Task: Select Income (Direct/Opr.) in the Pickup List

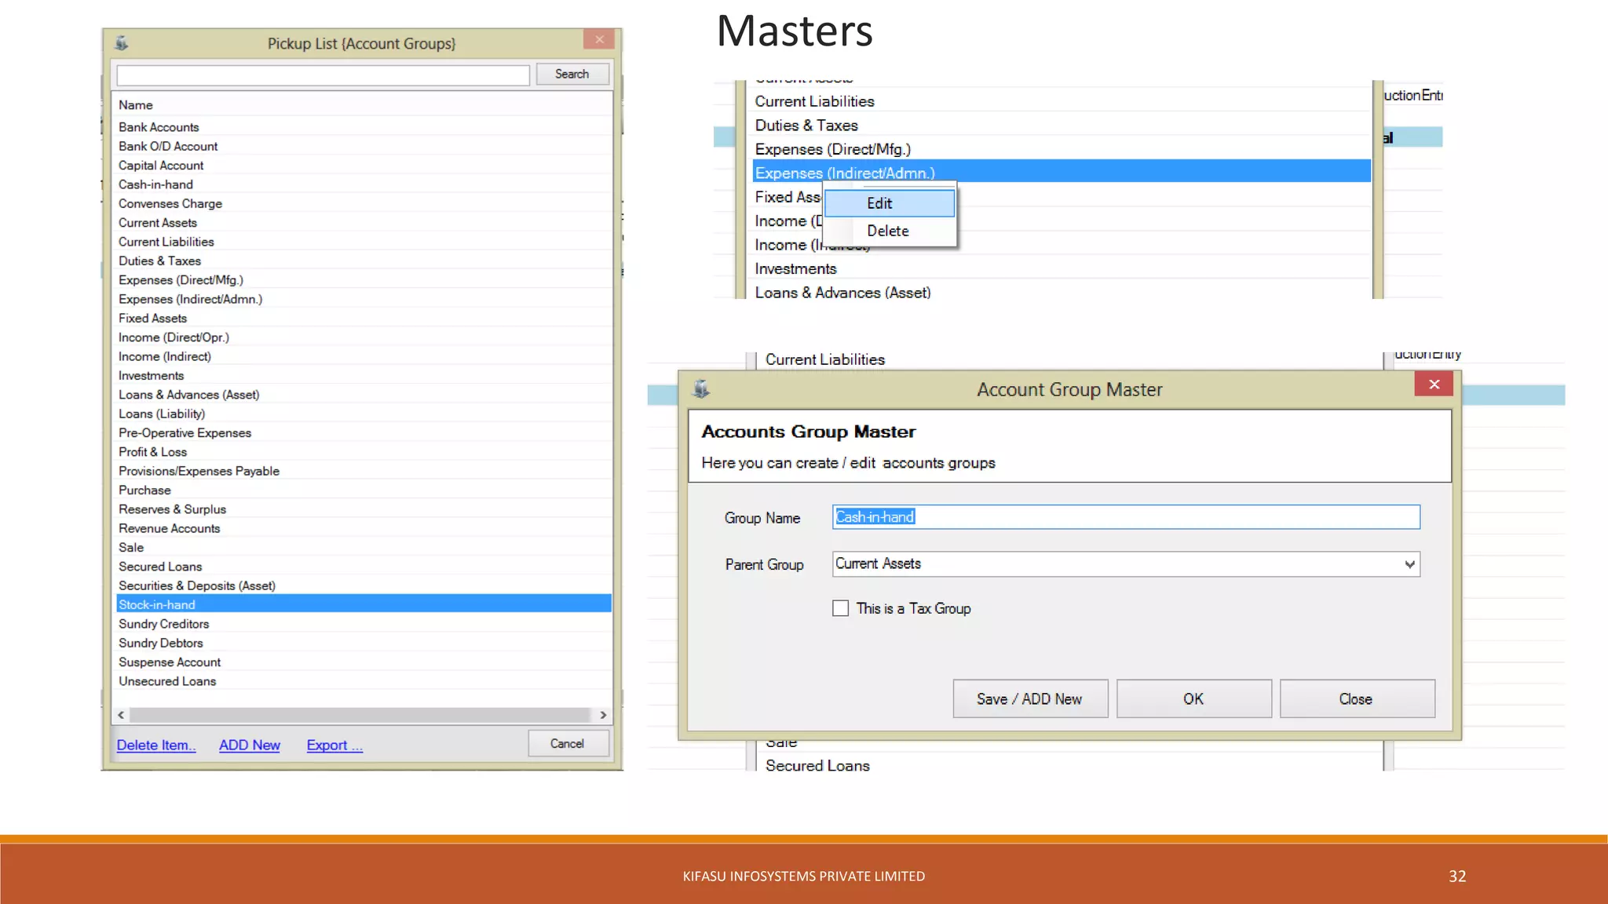Action: pyautogui.click(x=364, y=337)
